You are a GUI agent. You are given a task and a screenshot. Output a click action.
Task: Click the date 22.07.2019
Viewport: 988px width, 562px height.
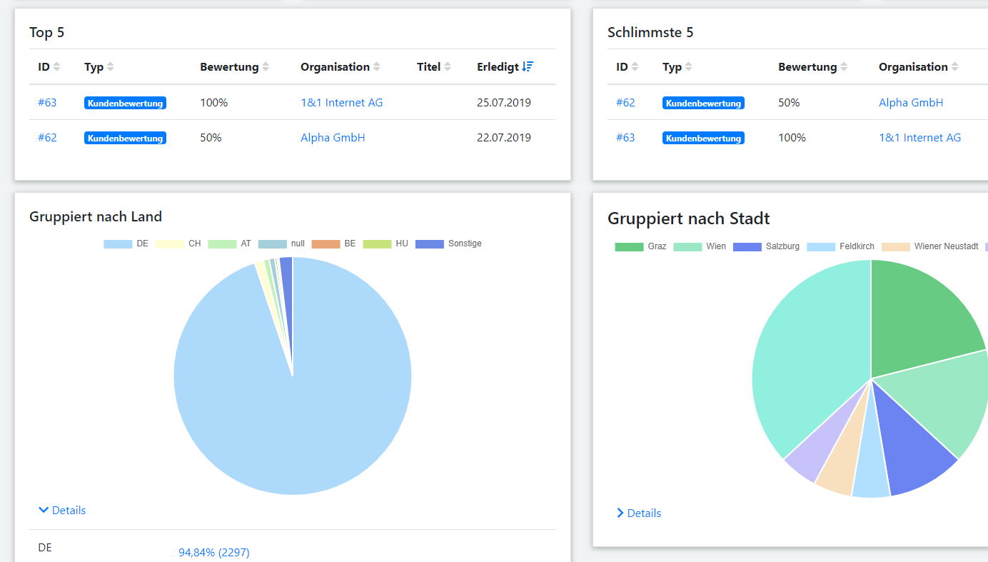[x=504, y=138]
